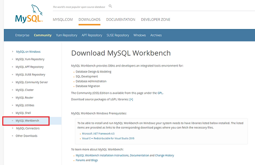This screenshot has width=255, height=165.
Task: Expand the MySQL Connectors arrow
Action: click(x=12, y=128)
